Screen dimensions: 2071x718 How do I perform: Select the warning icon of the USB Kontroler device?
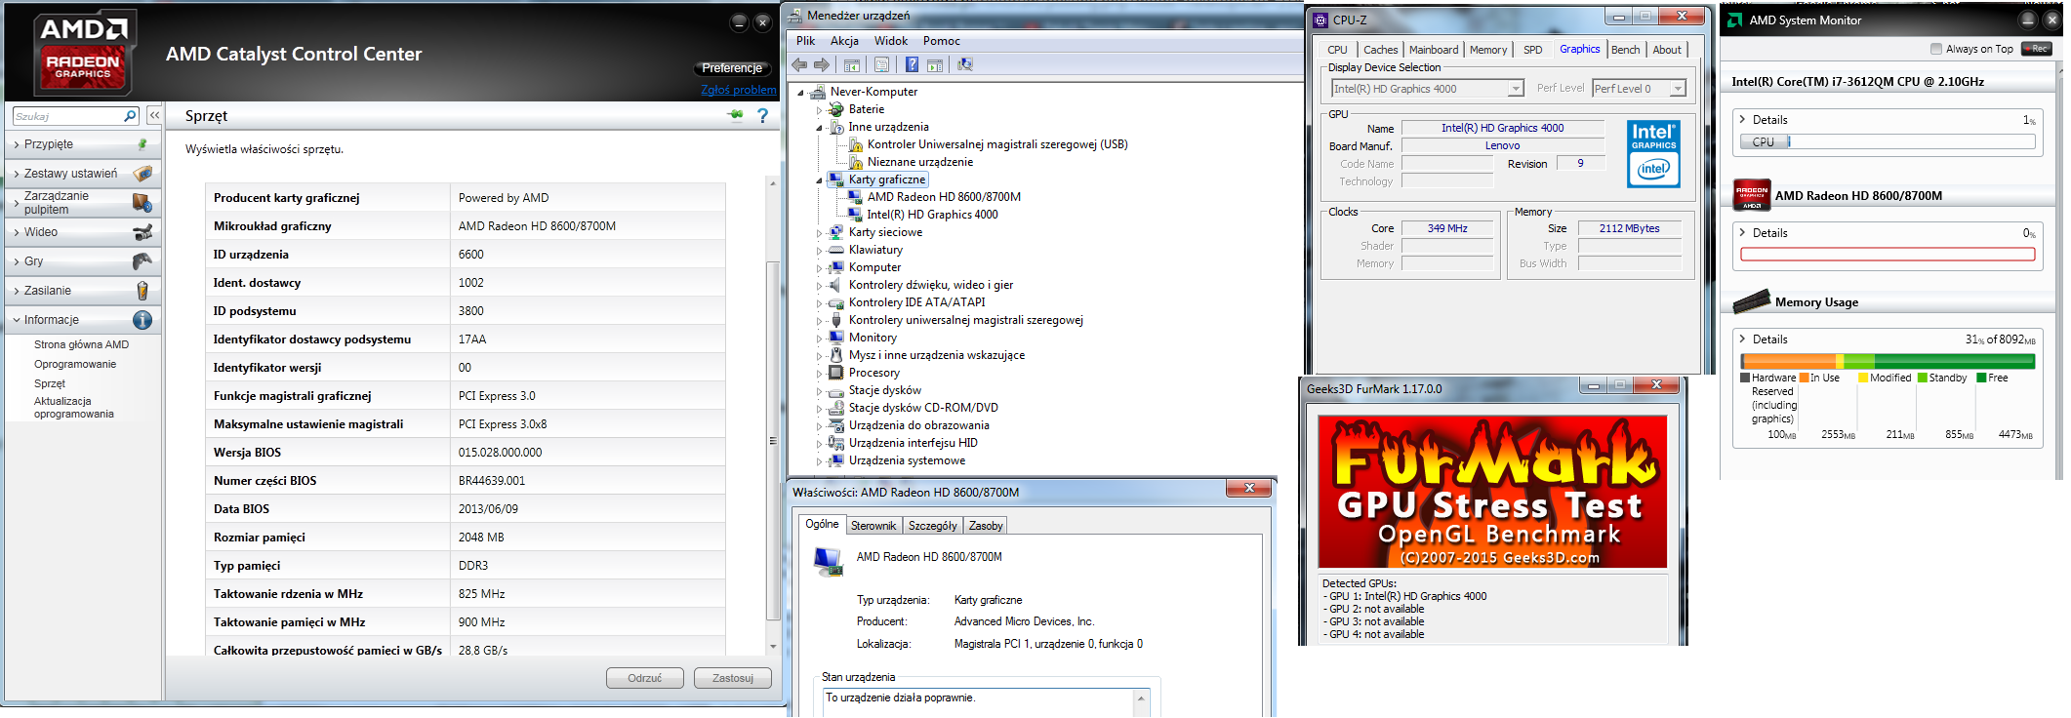coord(855,144)
